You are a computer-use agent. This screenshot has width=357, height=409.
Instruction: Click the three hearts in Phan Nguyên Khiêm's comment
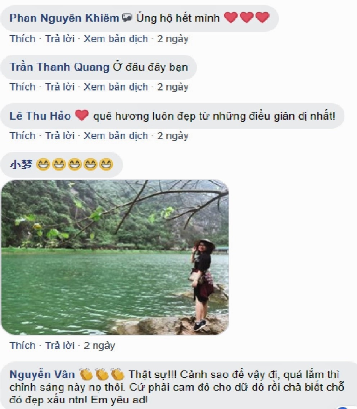tap(247, 18)
